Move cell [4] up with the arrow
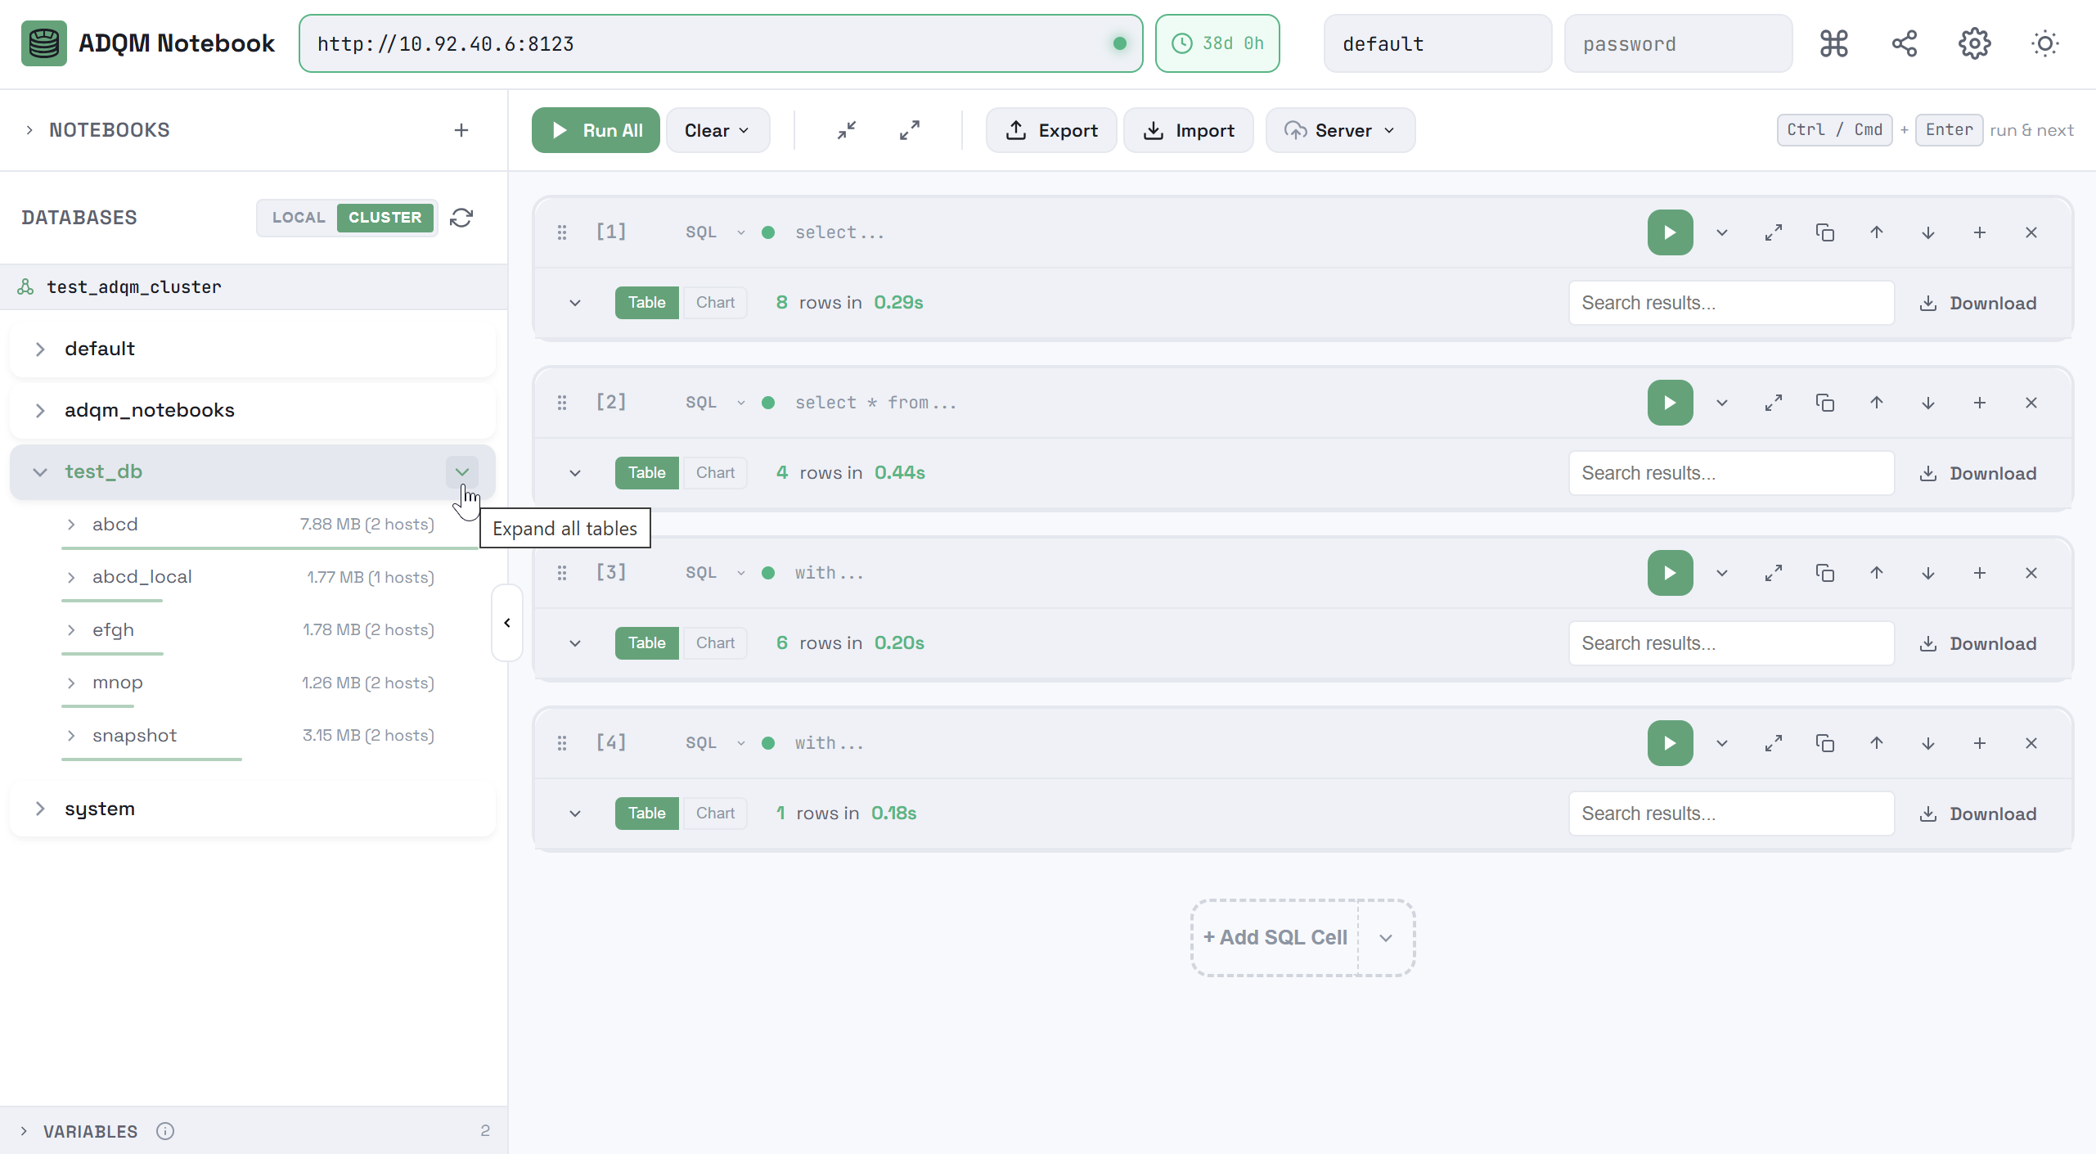Image resolution: width=2096 pixels, height=1154 pixels. tap(1876, 743)
